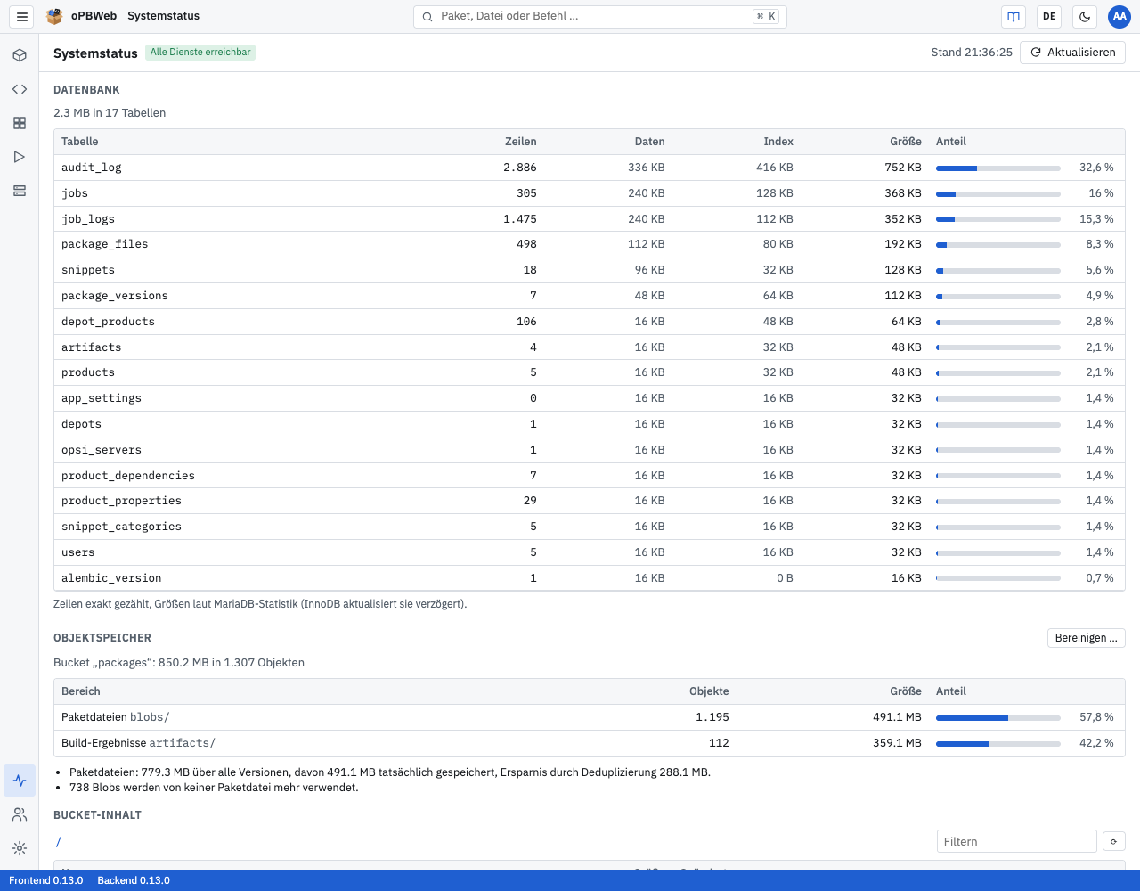Image resolution: width=1140 pixels, height=891 pixels.
Task: Focus the global search field
Action: [600, 16]
